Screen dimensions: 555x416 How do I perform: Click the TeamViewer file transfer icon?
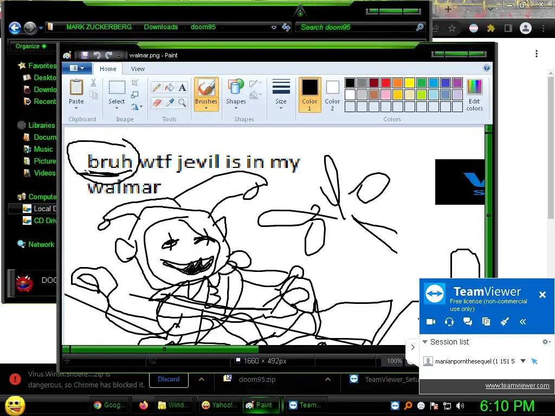coord(486,322)
